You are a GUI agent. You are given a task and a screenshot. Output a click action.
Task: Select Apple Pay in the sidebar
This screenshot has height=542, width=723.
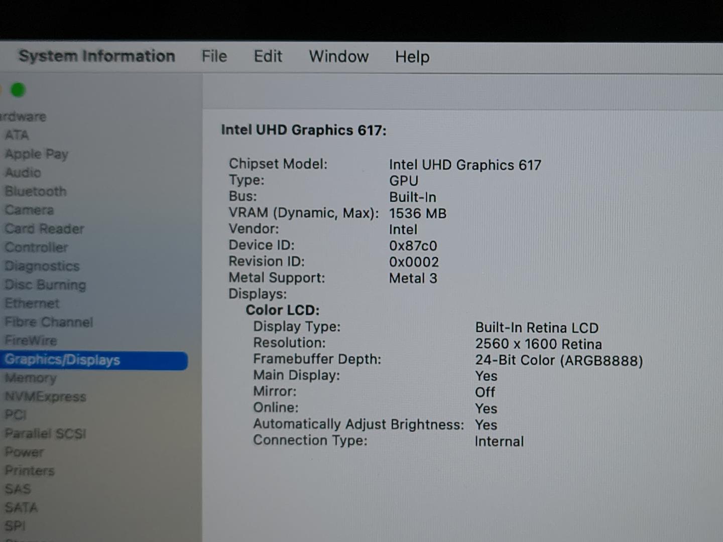click(x=36, y=154)
